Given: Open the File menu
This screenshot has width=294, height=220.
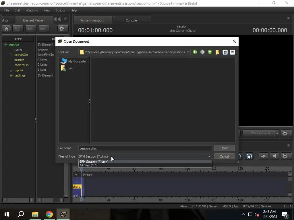Looking at the screenshot, I should click(x=7, y=10).
